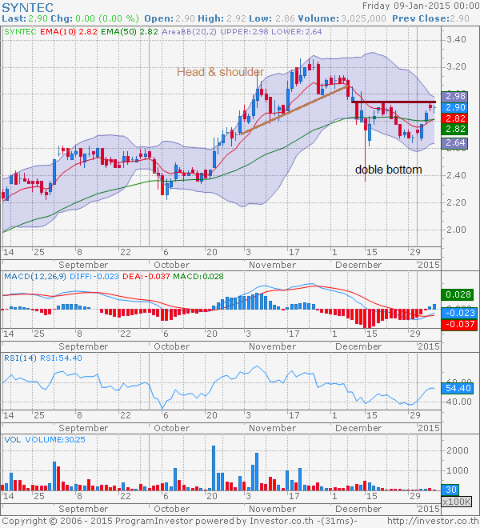Click the purple 2.98 price badge
Viewport: 480px width, 528px height.
[x=454, y=96]
